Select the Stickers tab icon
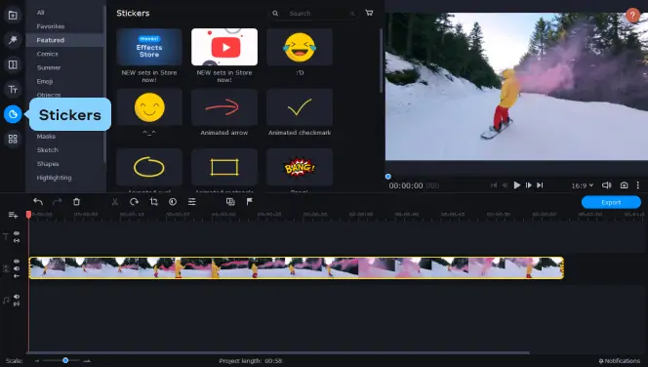 click(13, 114)
